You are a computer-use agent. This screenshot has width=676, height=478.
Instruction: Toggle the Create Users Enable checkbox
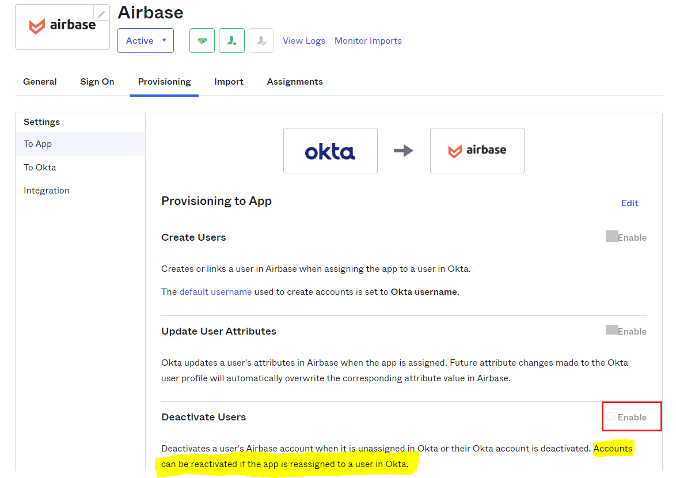click(612, 237)
